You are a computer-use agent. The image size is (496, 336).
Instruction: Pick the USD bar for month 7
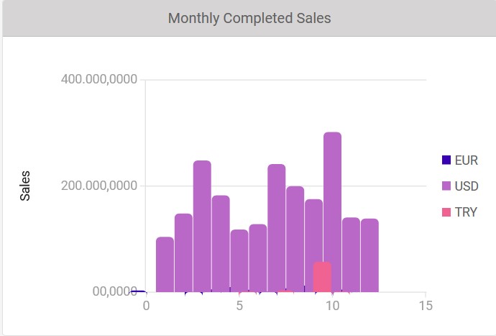pyautogui.click(x=277, y=227)
